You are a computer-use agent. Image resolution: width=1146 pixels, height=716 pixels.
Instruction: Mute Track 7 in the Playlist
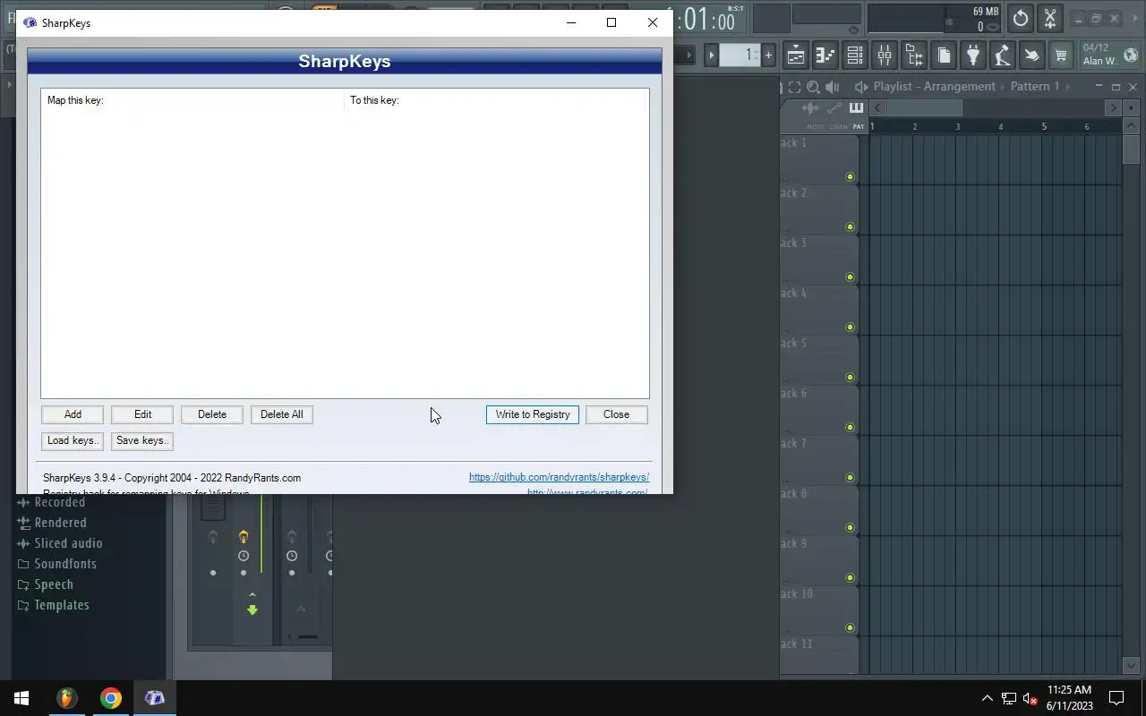pos(850,478)
